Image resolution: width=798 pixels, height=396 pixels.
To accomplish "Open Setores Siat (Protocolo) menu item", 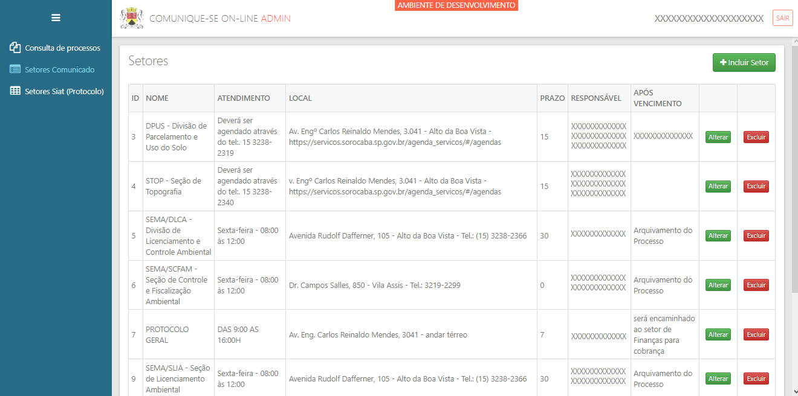I will [56, 91].
